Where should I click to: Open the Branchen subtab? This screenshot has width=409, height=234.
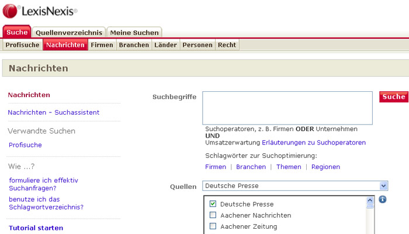[134, 45]
